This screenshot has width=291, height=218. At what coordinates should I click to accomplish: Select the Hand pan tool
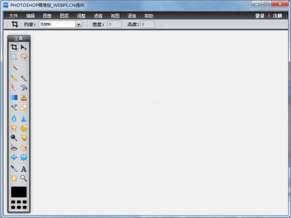[14, 178]
